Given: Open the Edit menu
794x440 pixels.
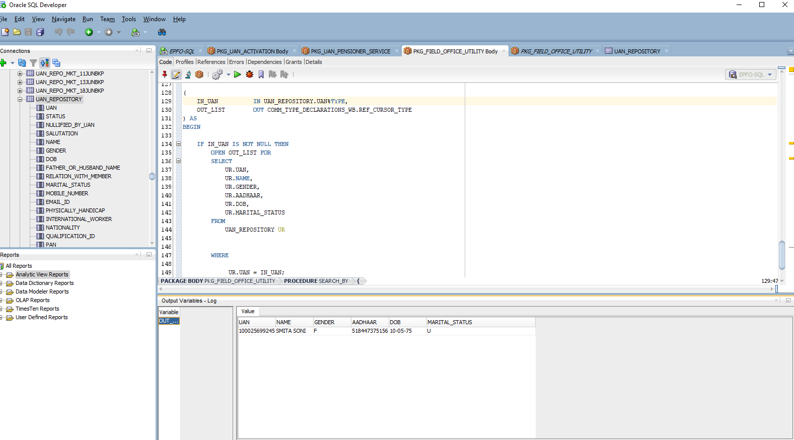Looking at the screenshot, I should coord(19,19).
